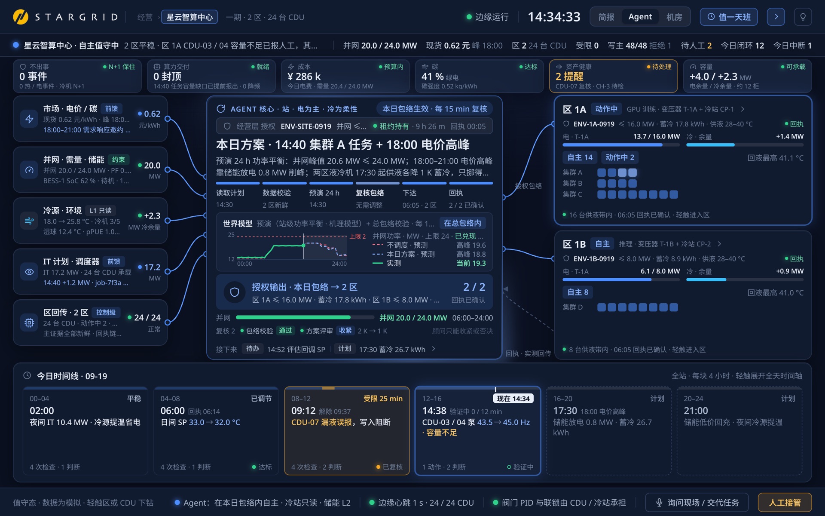Screen dimensions: 825x516
Task: Switch to 简报 view
Action: (x=606, y=17)
